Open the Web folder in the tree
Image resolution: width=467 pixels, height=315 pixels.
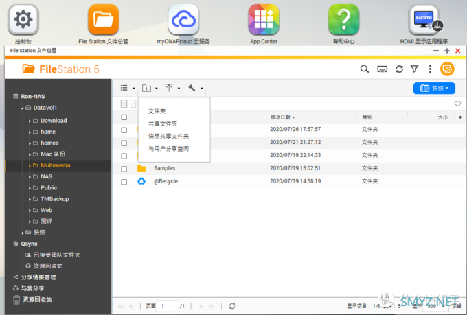click(x=47, y=210)
